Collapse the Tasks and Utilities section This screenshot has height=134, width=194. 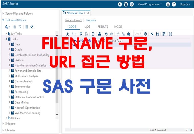3,20
